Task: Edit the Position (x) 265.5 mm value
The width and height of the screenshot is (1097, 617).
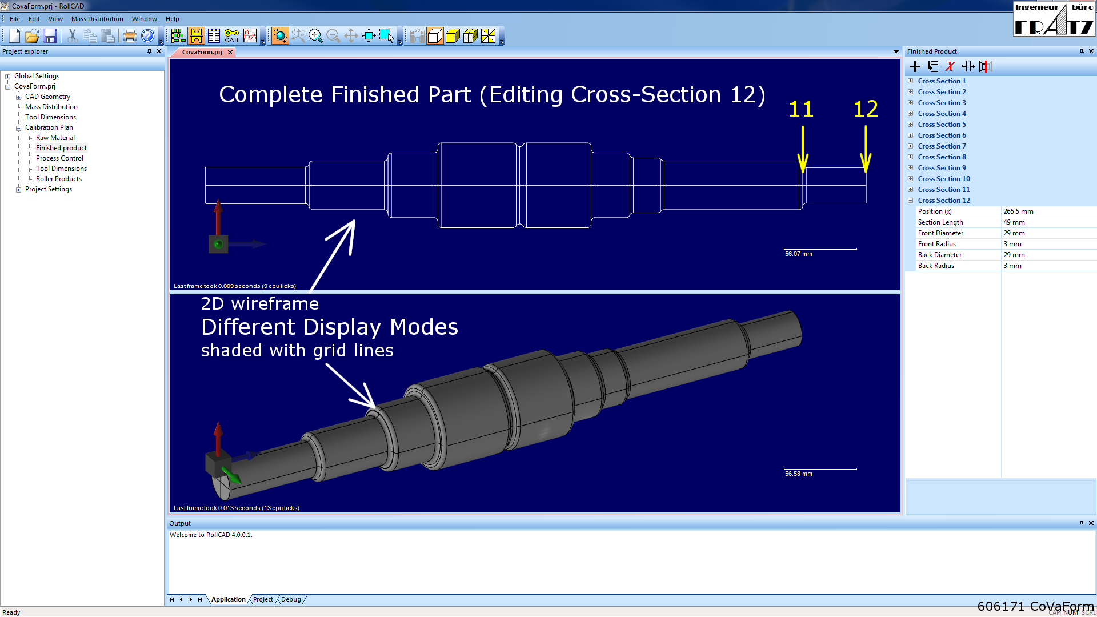Action: (1048, 211)
